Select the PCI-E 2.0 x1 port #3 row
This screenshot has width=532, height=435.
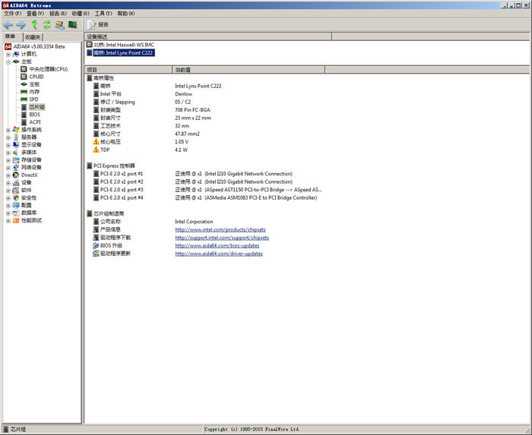(207, 190)
